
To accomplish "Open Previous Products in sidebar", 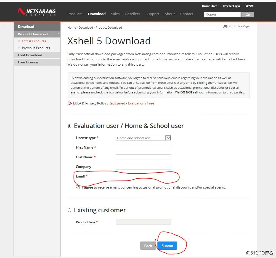I will pyautogui.click(x=36, y=48).
